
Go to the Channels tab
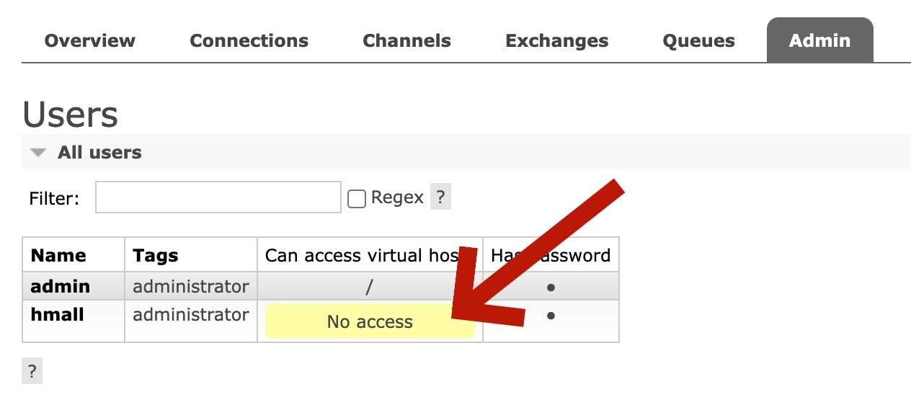406,41
